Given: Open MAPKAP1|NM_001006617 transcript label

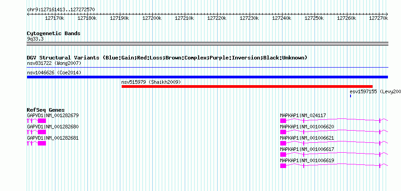Looking at the screenshot, I should (x=307, y=149).
